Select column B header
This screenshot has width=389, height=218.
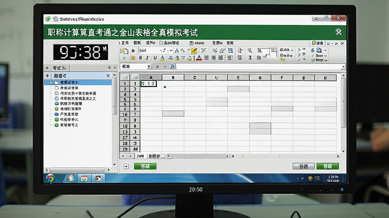(x=173, y=78)
